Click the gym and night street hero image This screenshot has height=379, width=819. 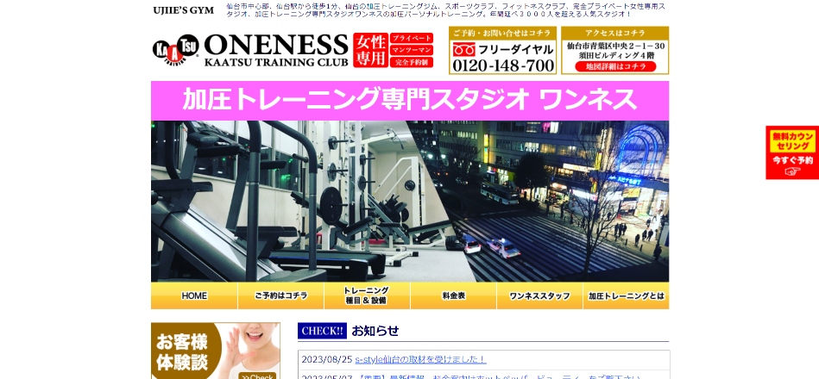(409, 202)
